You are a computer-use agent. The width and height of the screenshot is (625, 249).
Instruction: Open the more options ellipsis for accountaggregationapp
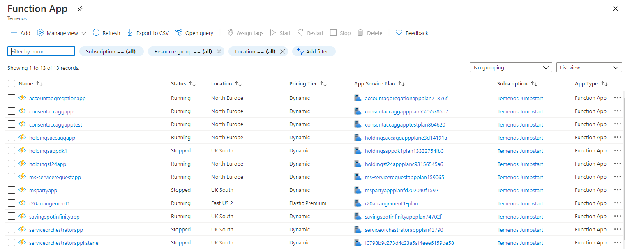click(617, 98)
